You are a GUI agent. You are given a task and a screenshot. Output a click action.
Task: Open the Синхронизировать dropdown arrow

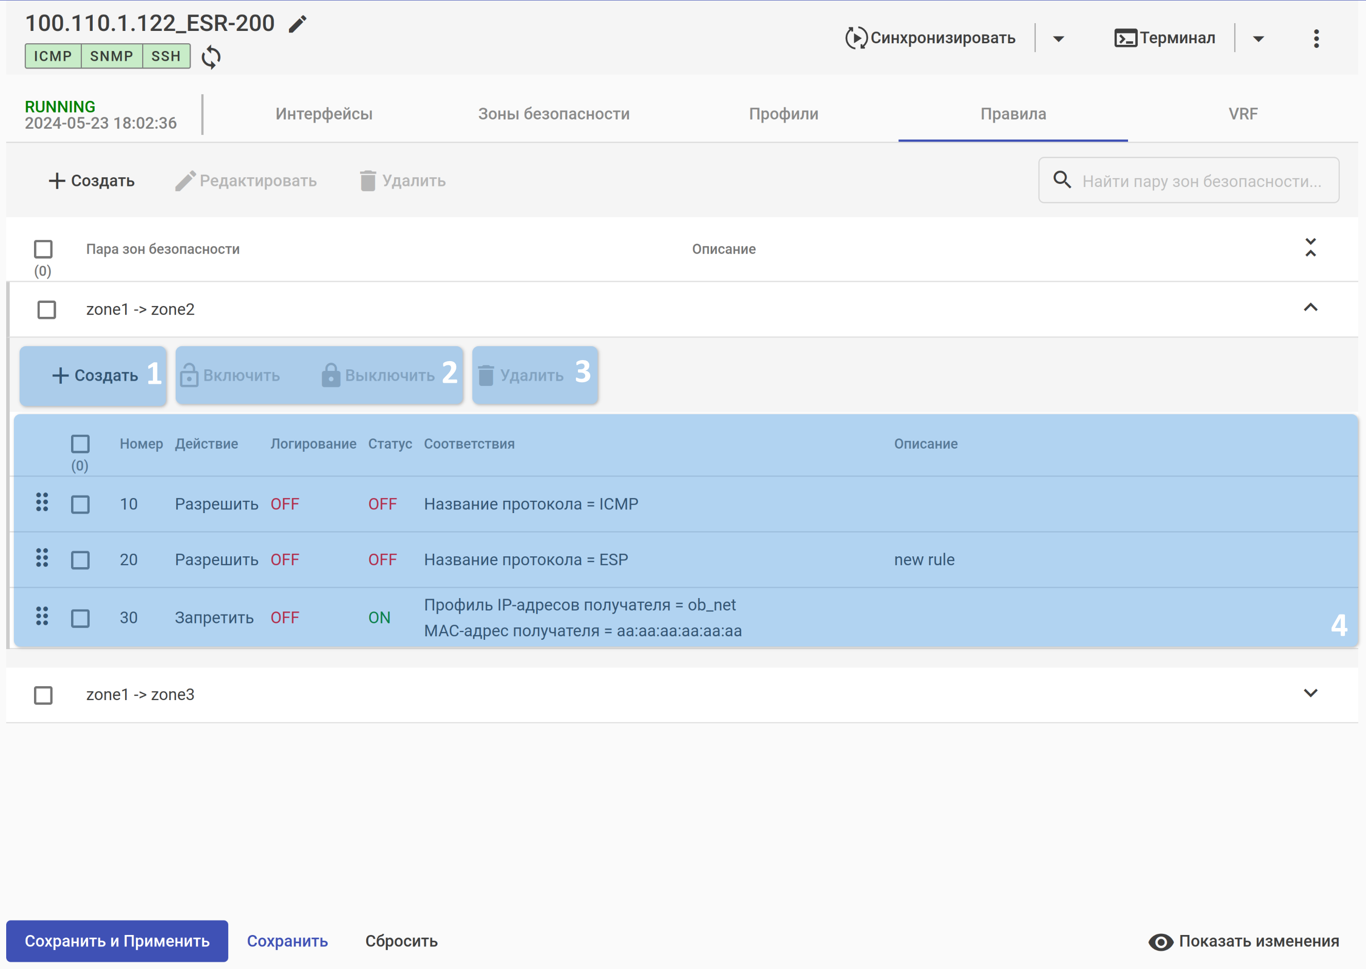click(1059, 39)
